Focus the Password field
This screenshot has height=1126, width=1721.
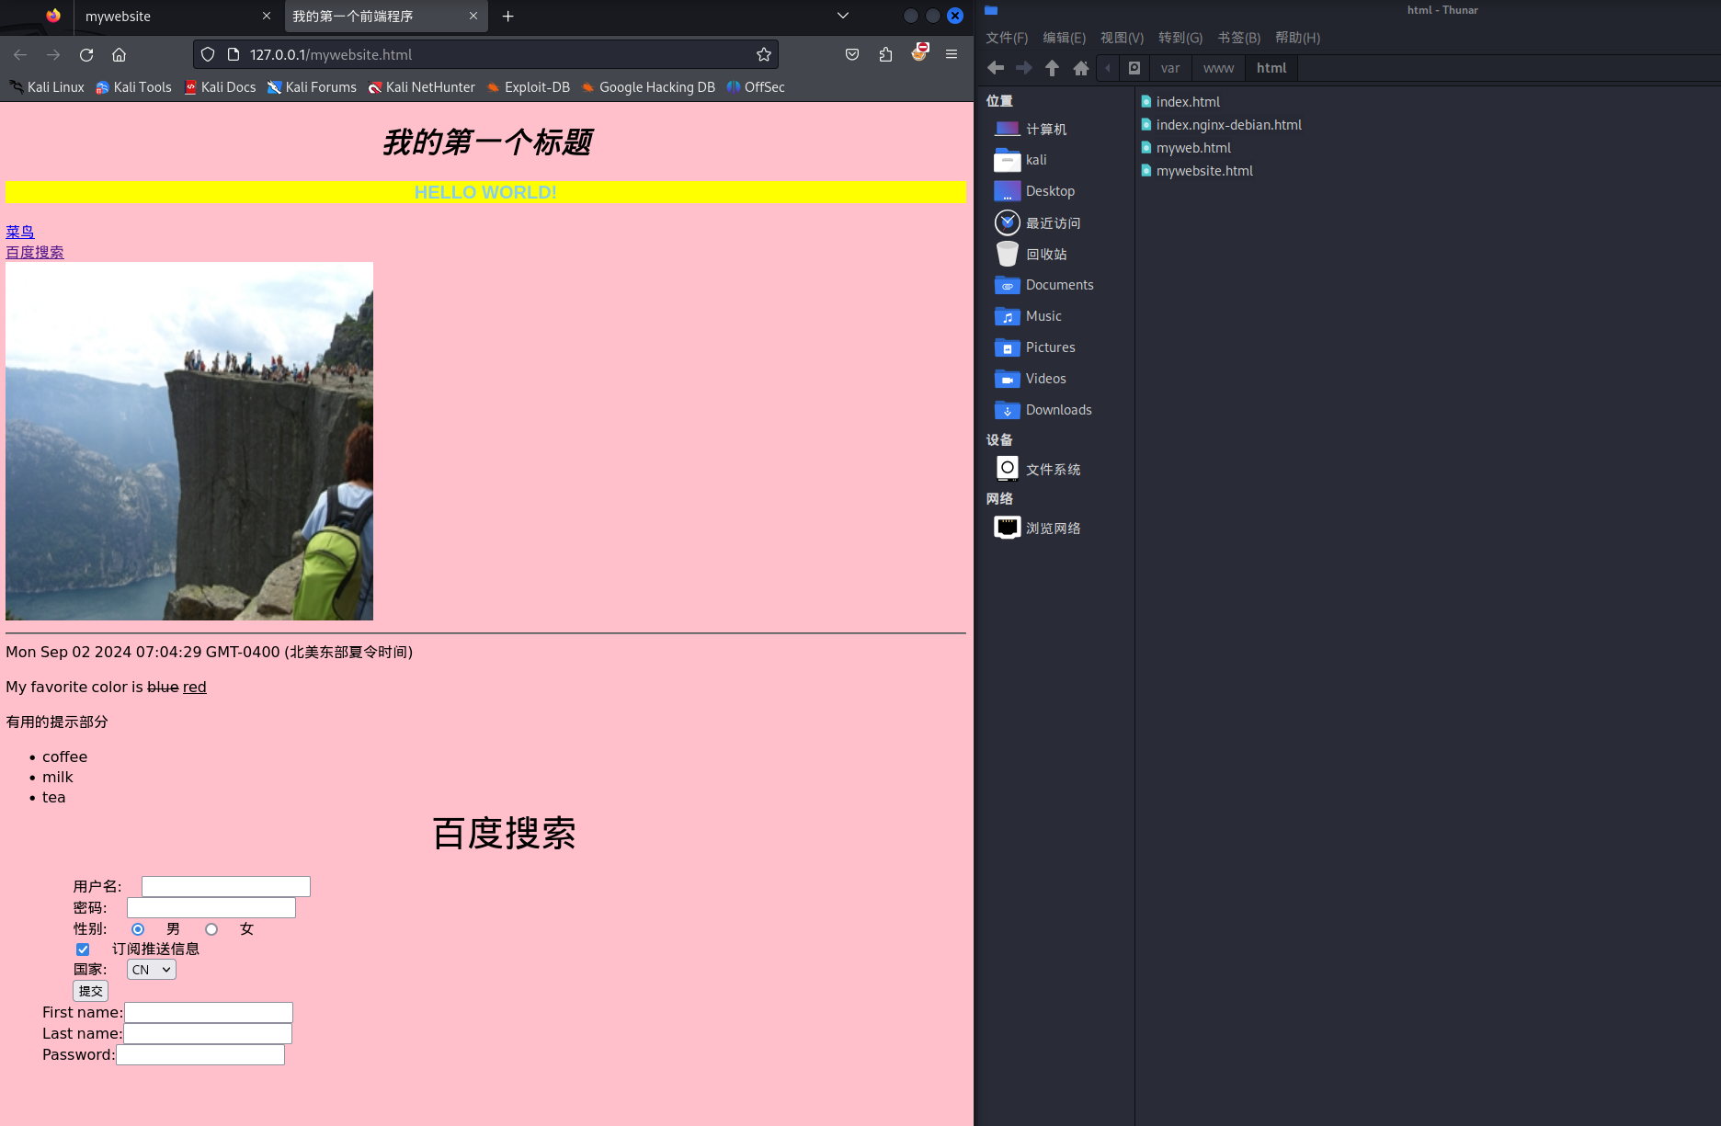pyautogui.click(x=200, y=1054)
